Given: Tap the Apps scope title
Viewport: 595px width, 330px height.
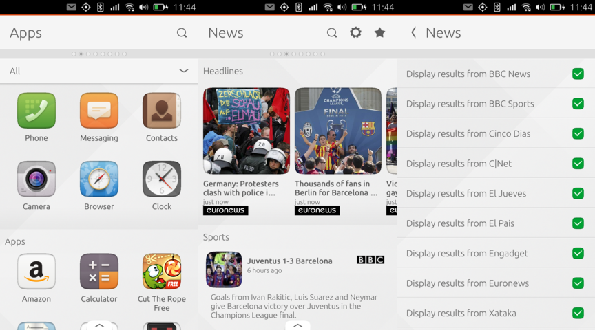Looking at the screenshot, I should click(25, 33).
